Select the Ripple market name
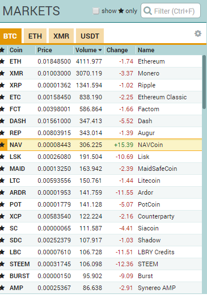 tap(147, 85)
